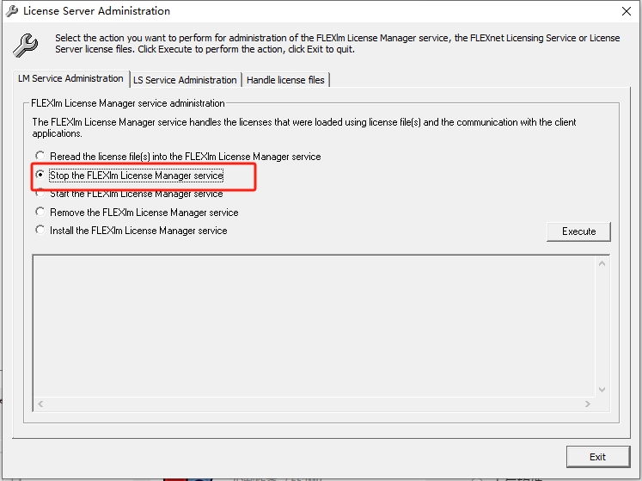The image size is (642, 481).
Task: Click the vertical scrollbar track of the output box
Action: [602, 325]
